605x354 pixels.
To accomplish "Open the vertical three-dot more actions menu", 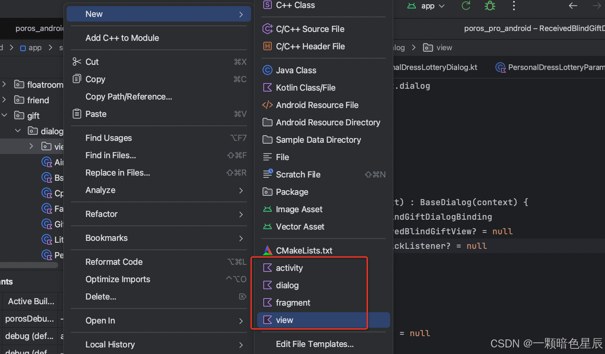I will 514,6.
